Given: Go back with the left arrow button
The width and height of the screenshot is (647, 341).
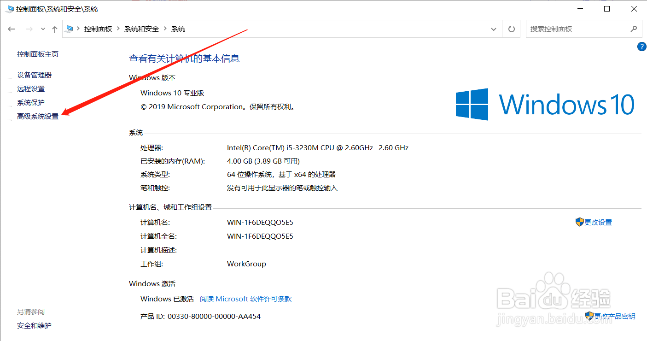Looking at the screenshot, I should click(12, 29).
